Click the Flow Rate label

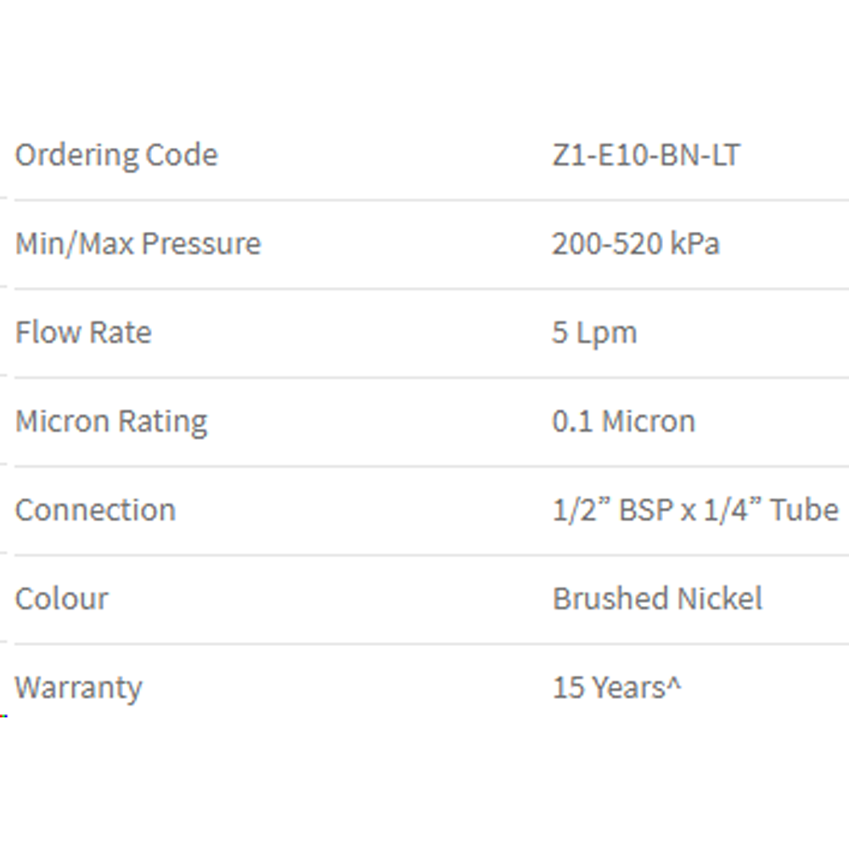click(83, 332)
